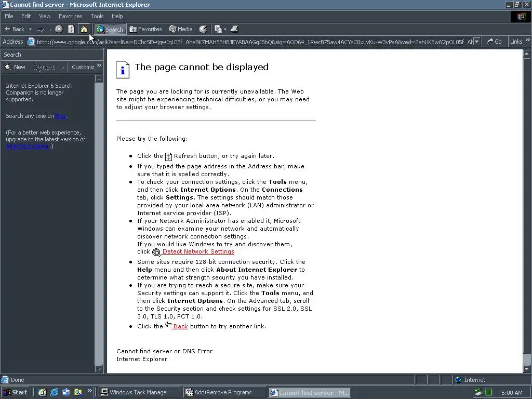
Task: Switch to Windows Task Manager taskbar button
Action: (x=139, y=392)
